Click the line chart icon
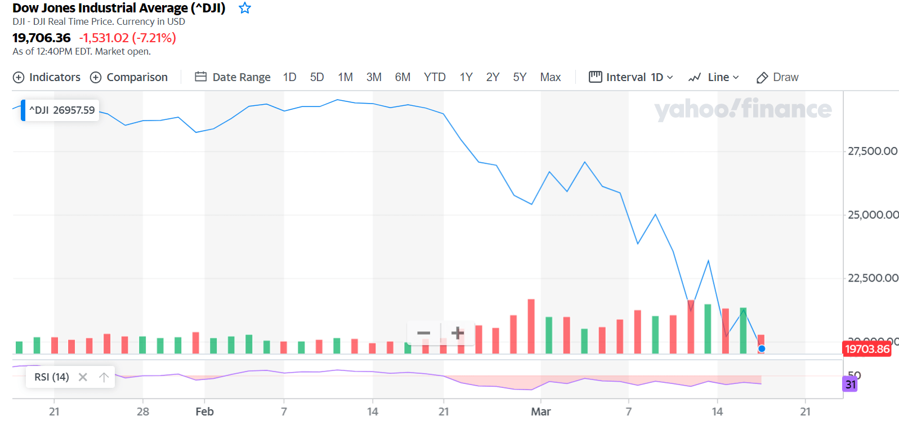 tap(695, 78)
